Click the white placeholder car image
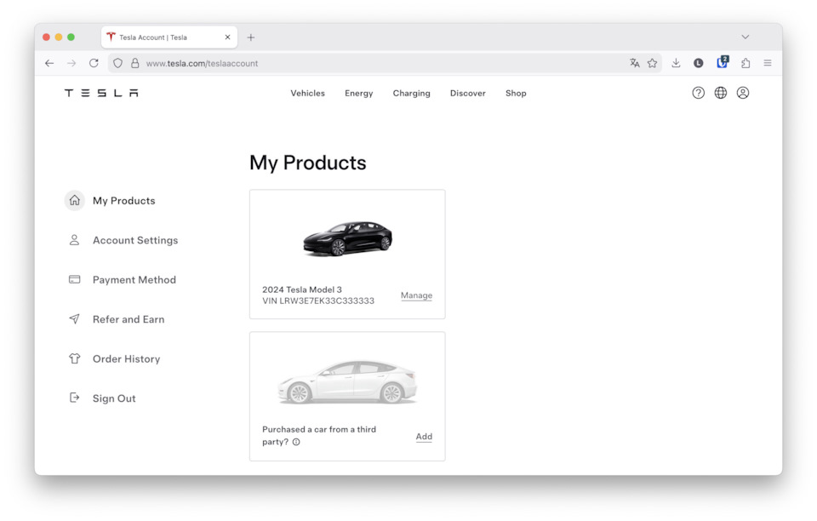Screen dimensions: 817x521 point(347,382)
